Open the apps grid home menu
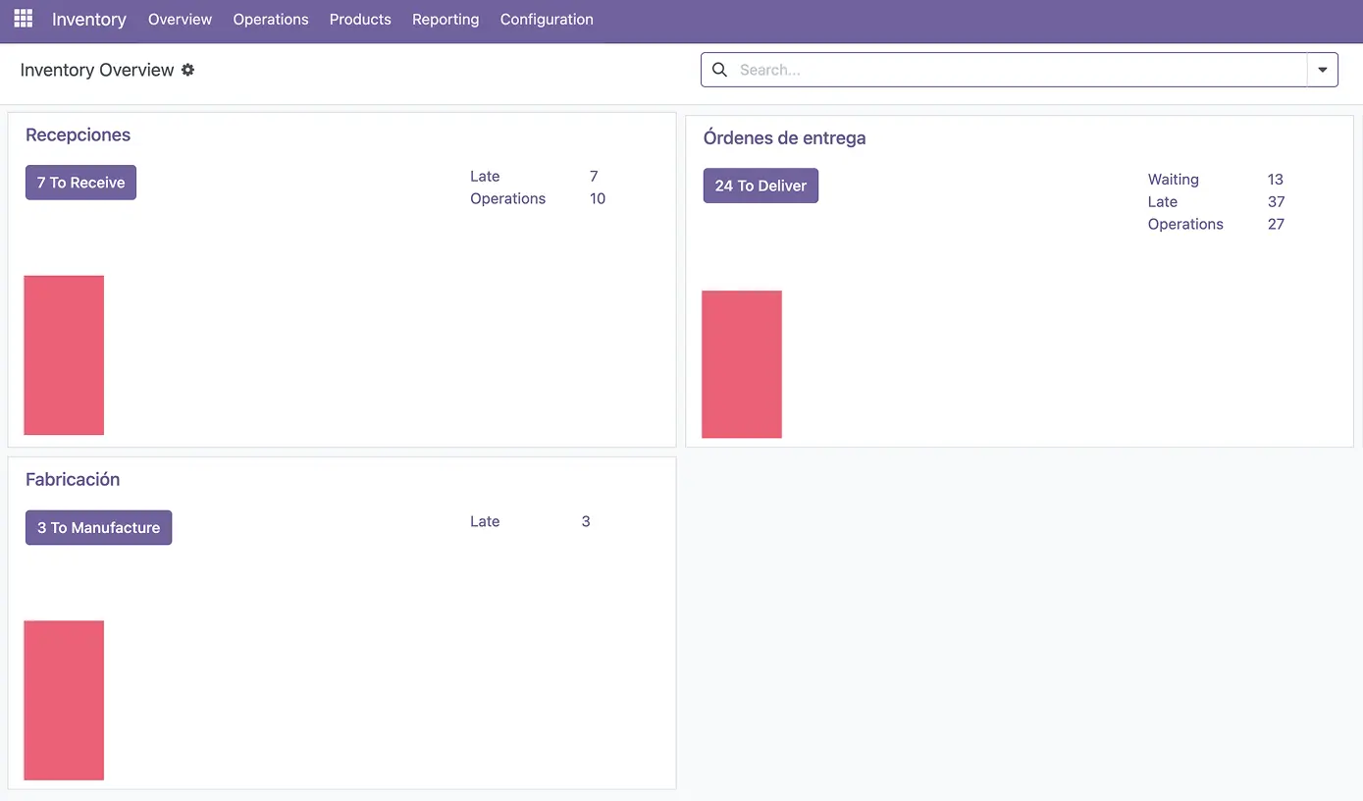 [x=23, y=19]
